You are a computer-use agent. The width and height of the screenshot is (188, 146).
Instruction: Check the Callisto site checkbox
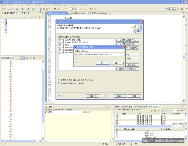point(60,40)
